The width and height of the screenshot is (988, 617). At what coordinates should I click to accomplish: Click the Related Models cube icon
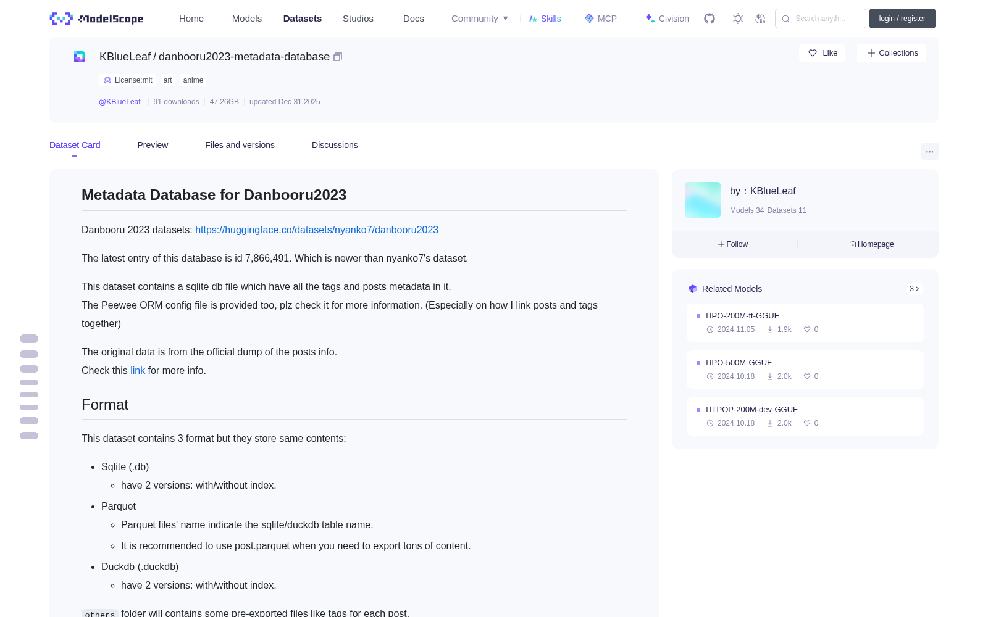[693, 289]
